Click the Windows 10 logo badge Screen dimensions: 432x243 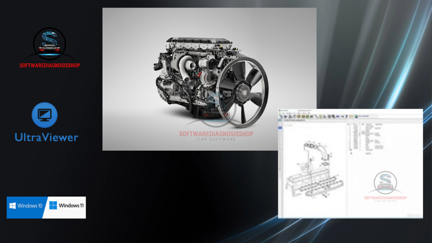(25, 206)
